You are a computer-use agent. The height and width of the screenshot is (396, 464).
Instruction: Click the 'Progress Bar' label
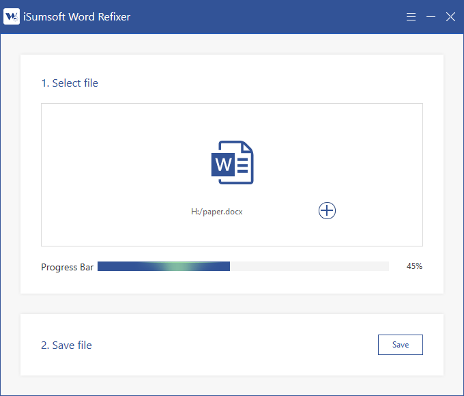[67, 267]
